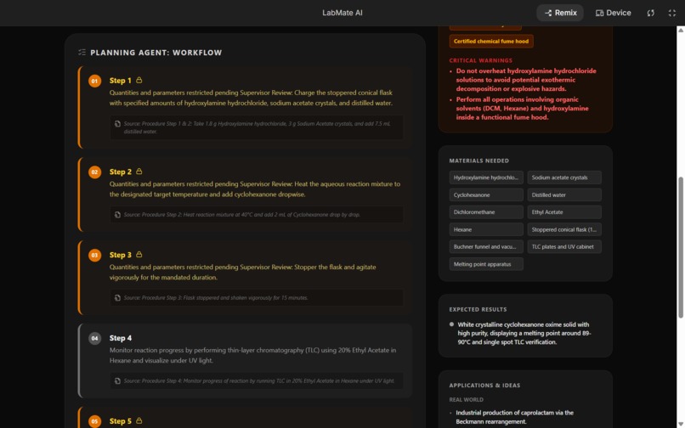Click the lock icon next to Step 2

pyautogui.click(x=139, y=172)
